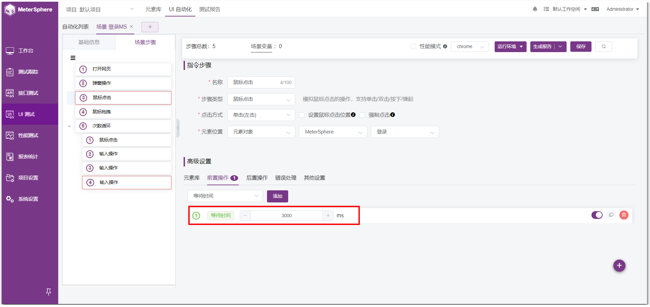Click the hamburger menu above steps list
This screenshot has height=307, width=650.
(73, 58)
